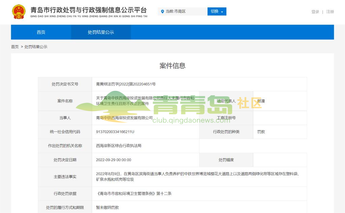Click the payment status 暂未缴纳罚款

pyautogui.click(x=107, y=208)
